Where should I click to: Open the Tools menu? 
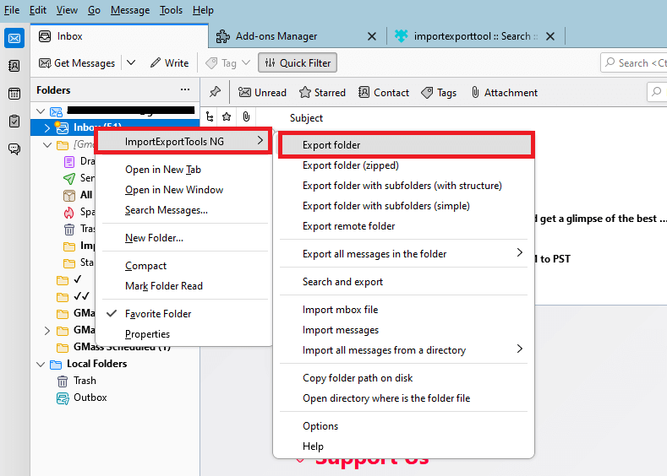[171, 10]
